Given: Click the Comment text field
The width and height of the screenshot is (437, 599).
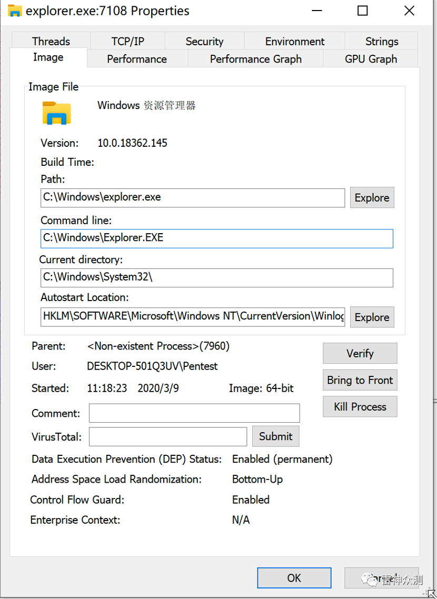Looking at the screenshot, I should pyautogui.click(x=194, y=413).
